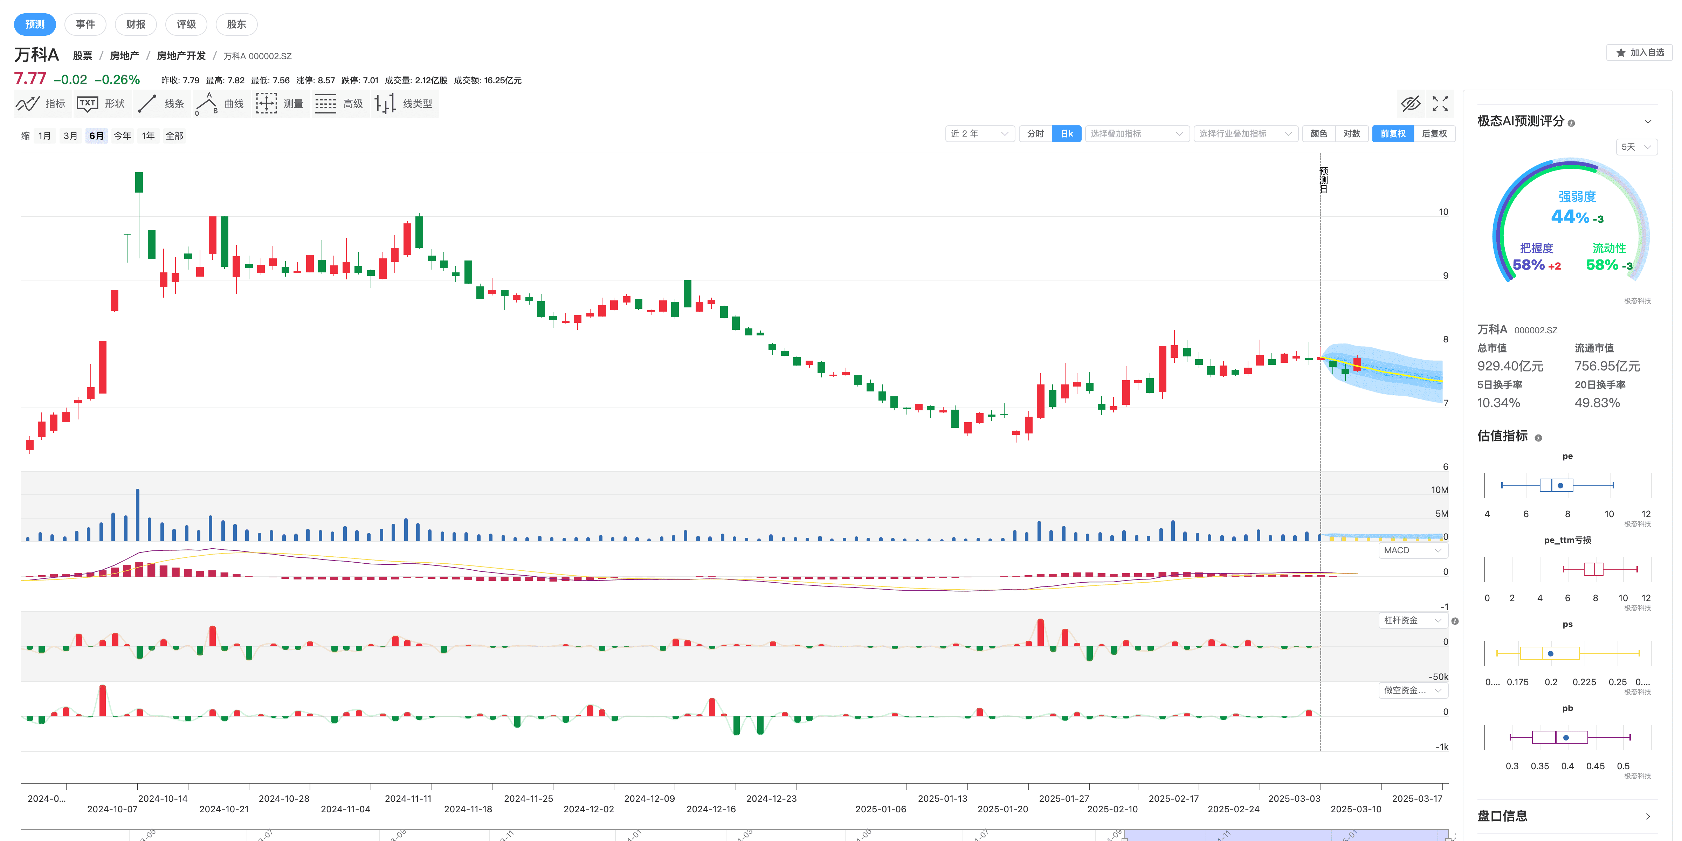Click the 股票 breadcrumb link

pyautogui.click(x=82, y=56)
